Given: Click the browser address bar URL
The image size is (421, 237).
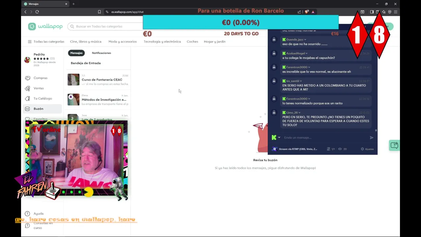Looking at the screenshot, I should click(127, 12).
